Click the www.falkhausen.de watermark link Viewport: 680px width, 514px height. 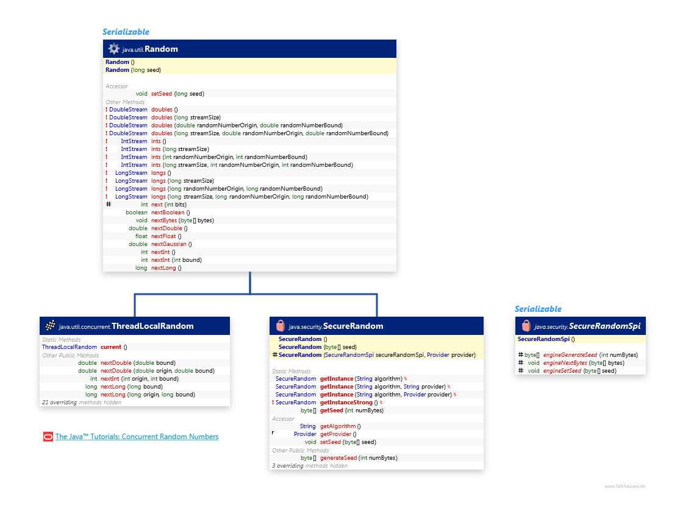pos(625,486)
